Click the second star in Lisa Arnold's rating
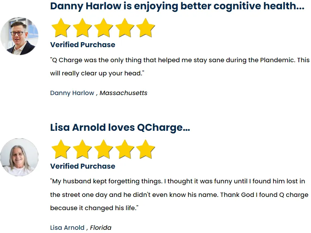Screen dimensions: 311x233 pyautogui.click(x=82, y=149)
